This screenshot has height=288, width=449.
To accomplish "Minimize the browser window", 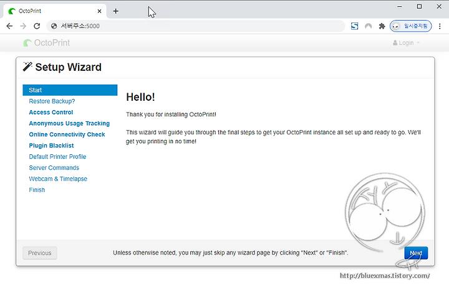I will [x=400, y=6].
